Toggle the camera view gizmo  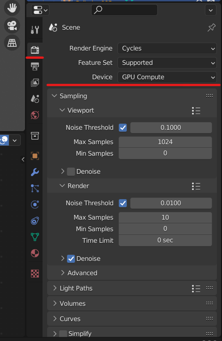pos(12,25)
